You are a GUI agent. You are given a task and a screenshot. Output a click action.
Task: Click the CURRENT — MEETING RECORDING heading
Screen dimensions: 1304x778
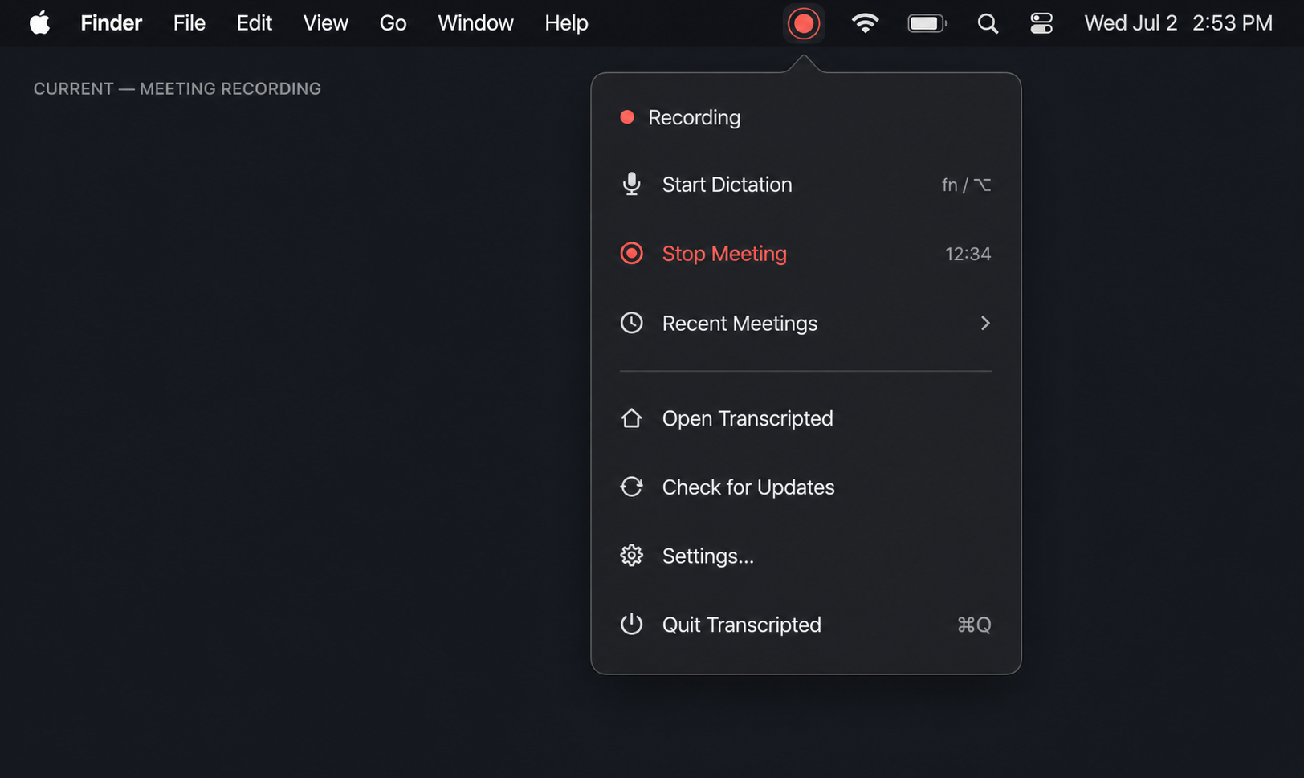[177, 88]
